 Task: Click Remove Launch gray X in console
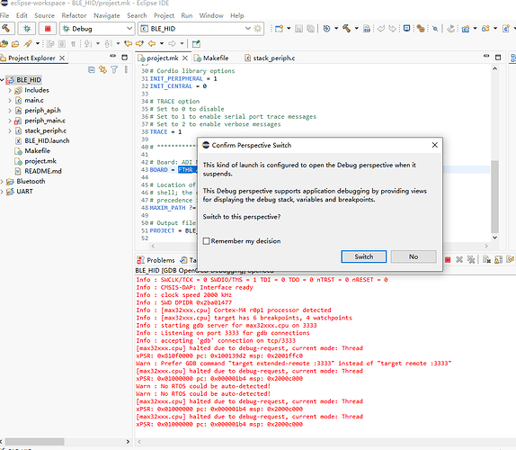pos(459,259)
